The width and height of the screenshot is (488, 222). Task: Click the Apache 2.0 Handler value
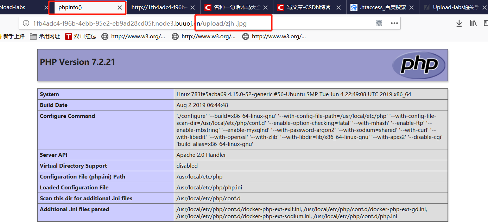tap(201, 155)
